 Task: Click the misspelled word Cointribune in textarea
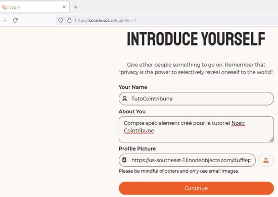click(139, 130)
